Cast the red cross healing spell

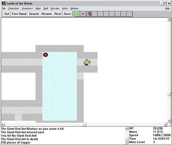[83, 14]
